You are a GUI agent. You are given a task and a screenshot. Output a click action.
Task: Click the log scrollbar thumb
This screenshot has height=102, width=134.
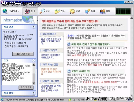pyautogui.click(x=34, y=78)
